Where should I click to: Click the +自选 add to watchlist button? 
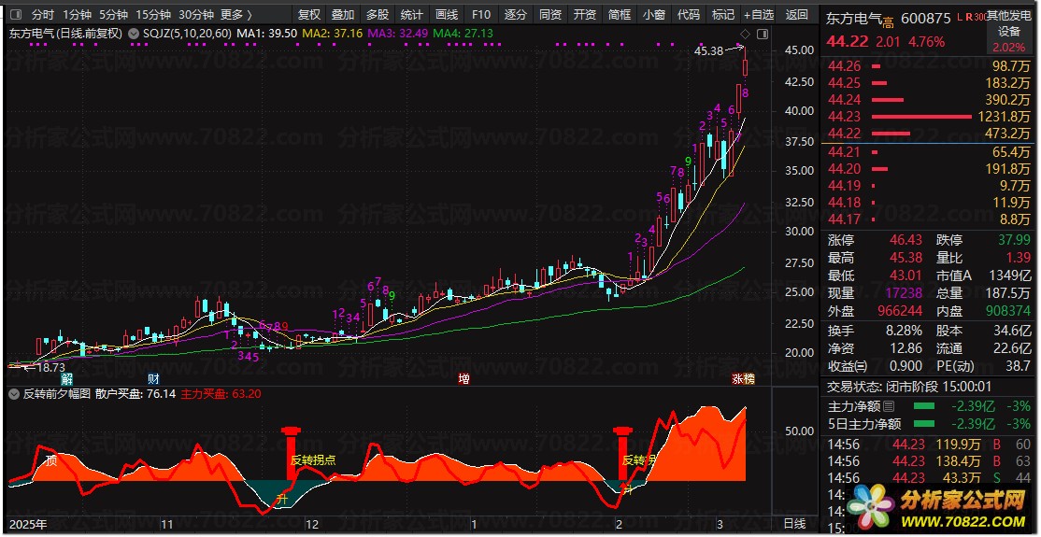coord(758,15)
